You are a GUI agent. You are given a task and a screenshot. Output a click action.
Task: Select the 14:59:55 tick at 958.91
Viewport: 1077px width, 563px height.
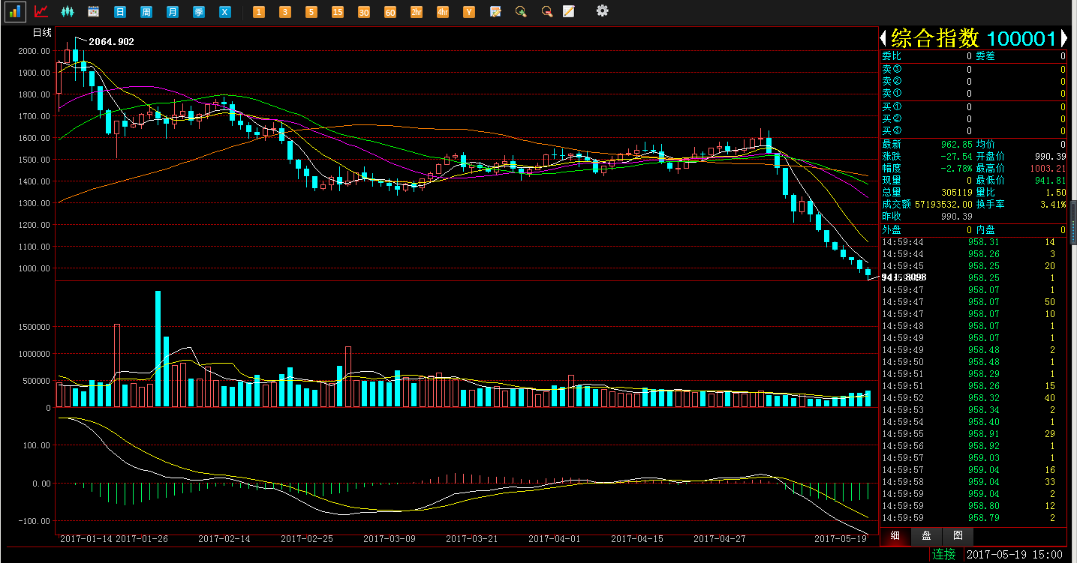point(973,434)
